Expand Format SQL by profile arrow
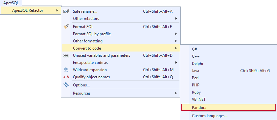 [176, 34]
